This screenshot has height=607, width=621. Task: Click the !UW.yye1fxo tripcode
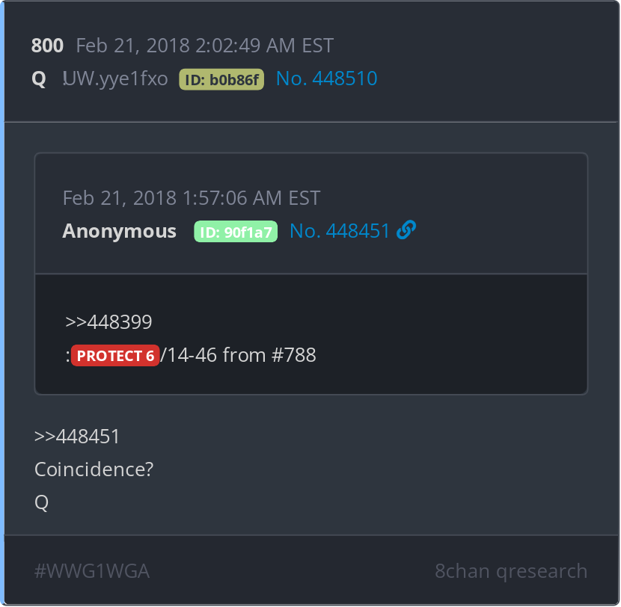pyautogui.click(x=115, y=78)
